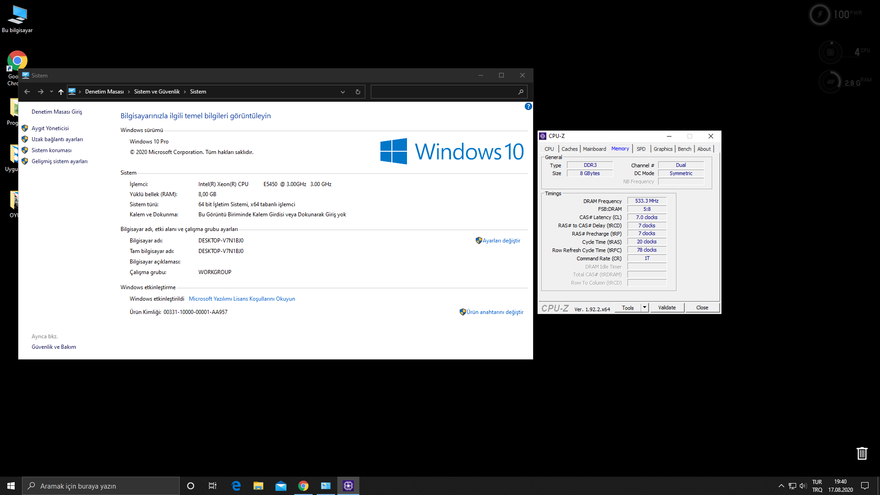Switch to the SPD tab in CPU-Z
Viewport: 880px width, 495px height.
(x=641, y=149)
